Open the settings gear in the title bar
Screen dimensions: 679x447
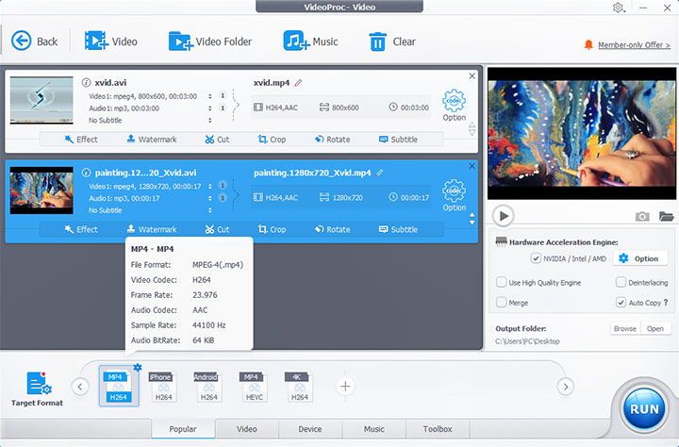point(618,8)
